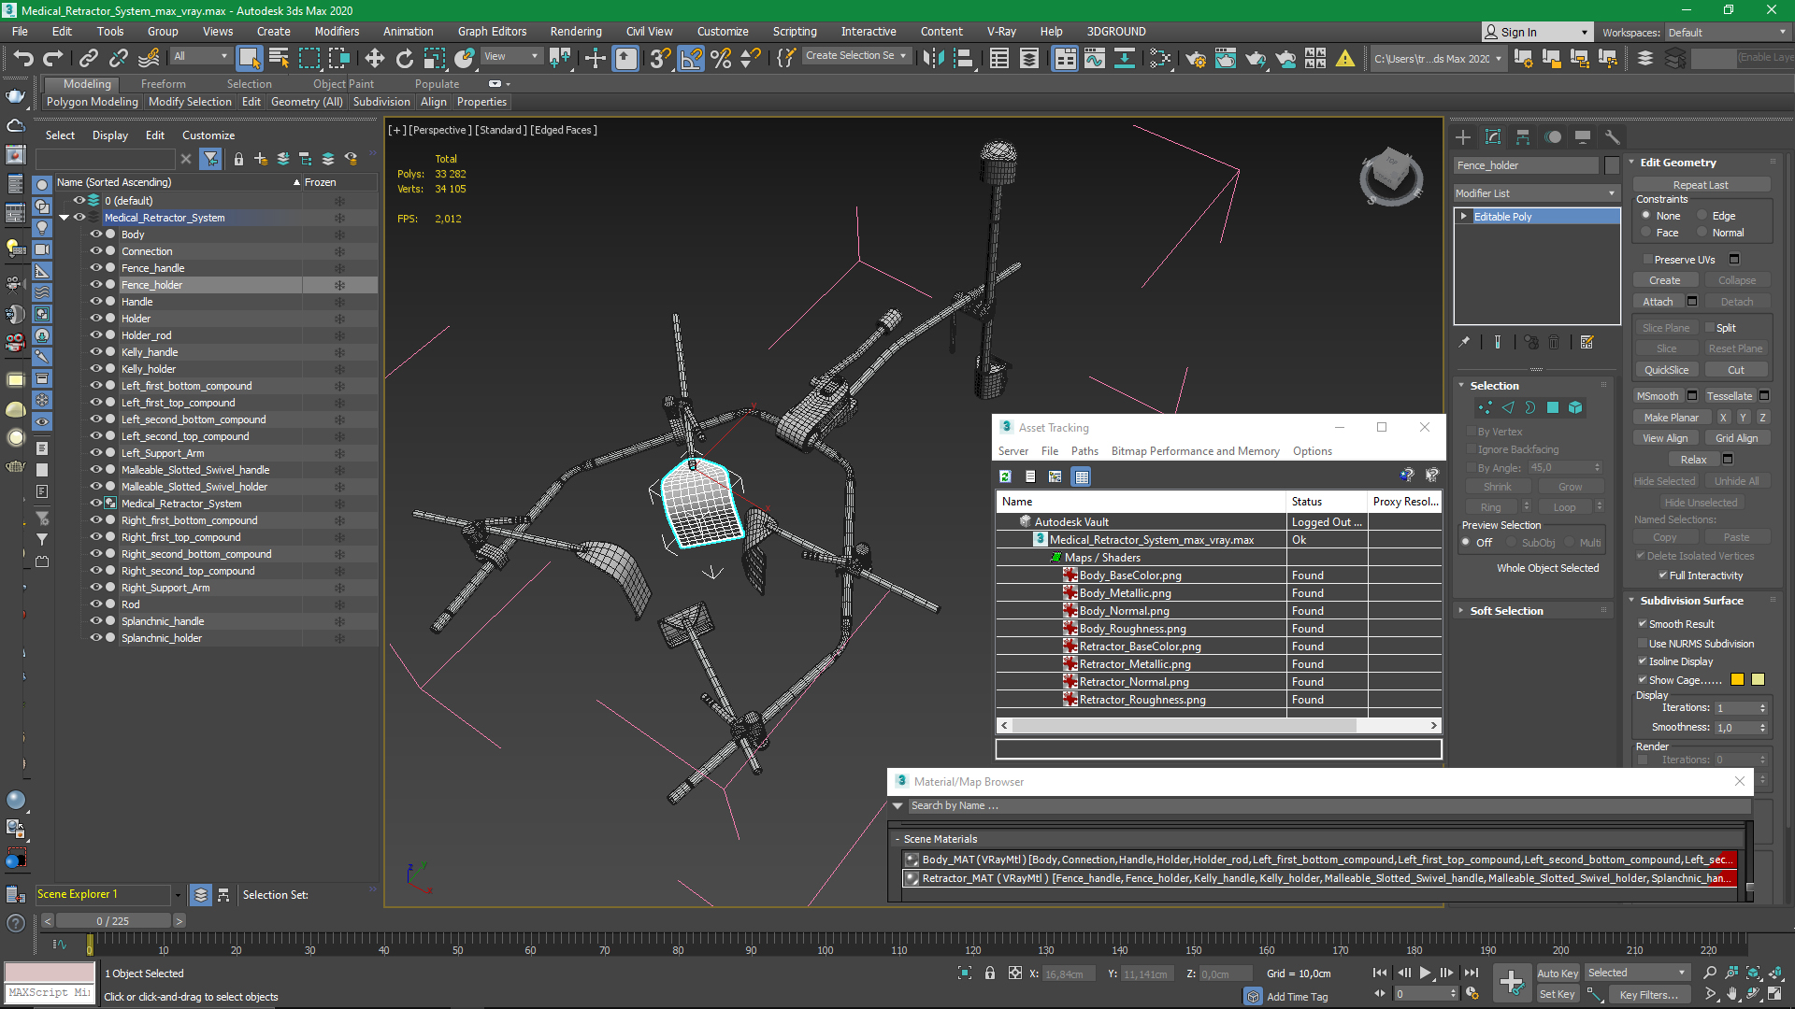1795x1009 pixels.
Task: Collapse the Selection rollout
Action: (x=1494, y=386)
